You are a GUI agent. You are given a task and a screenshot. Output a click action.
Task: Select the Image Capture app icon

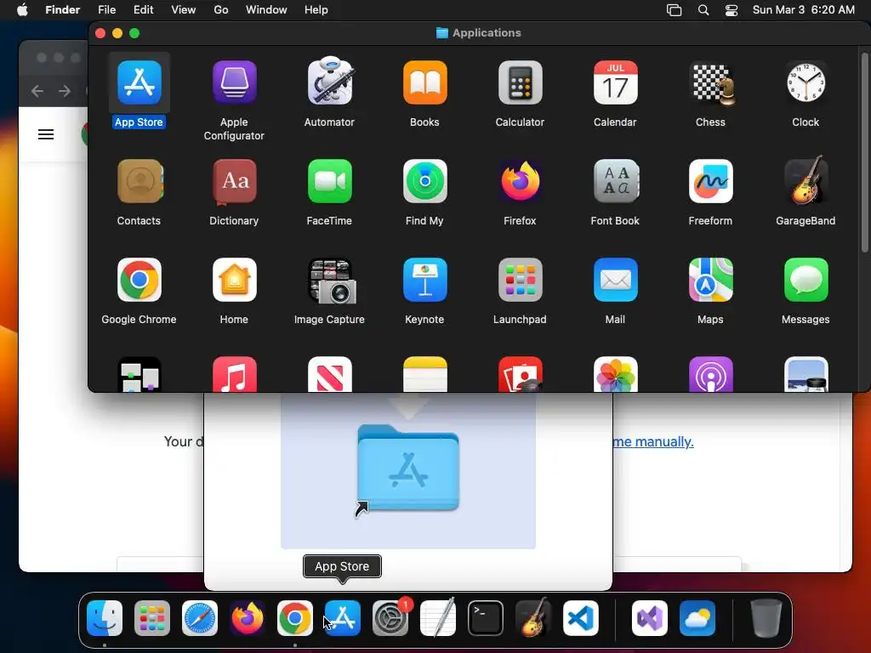(331, 281)
